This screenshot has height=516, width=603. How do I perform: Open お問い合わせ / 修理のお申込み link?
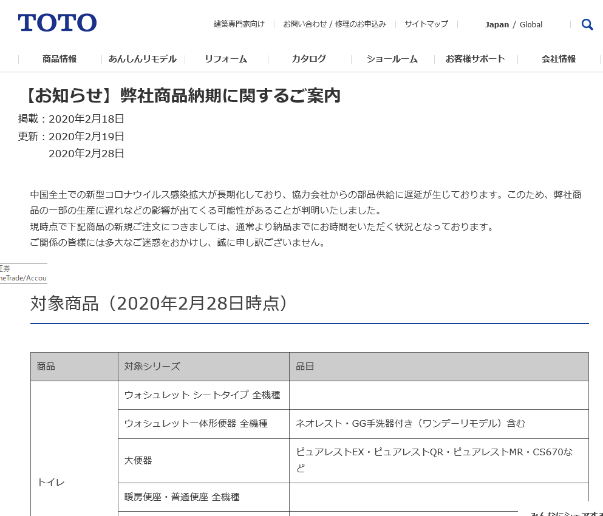(335, 24)
